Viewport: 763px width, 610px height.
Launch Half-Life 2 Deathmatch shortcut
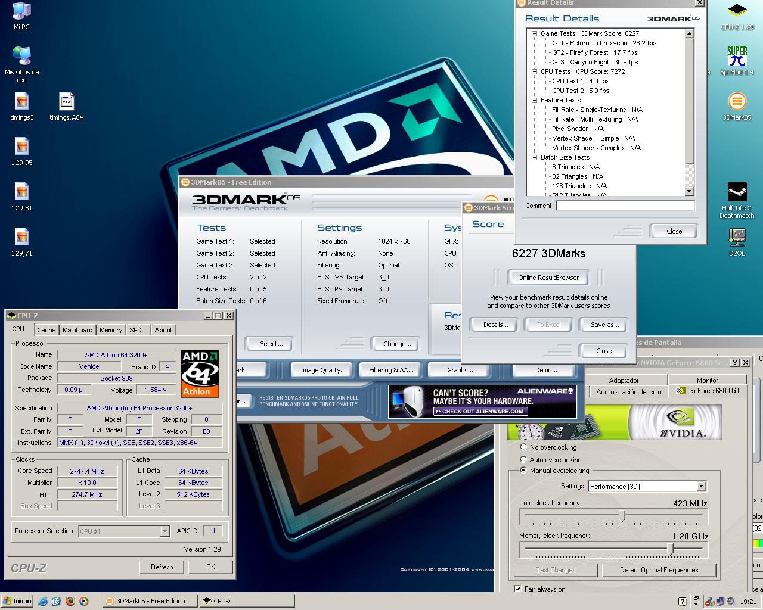pos(737,201)
